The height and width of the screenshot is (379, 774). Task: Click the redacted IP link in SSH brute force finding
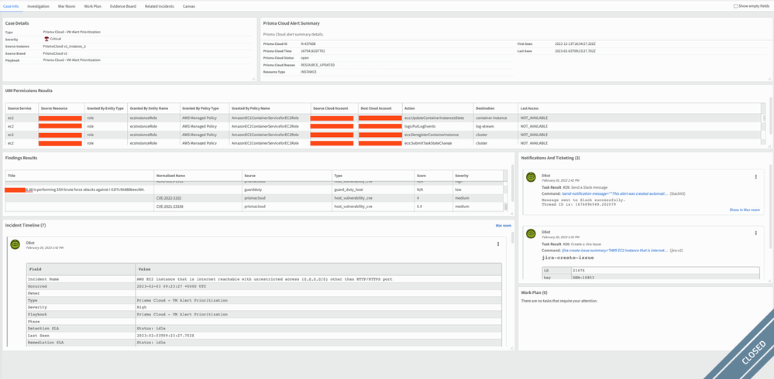click(x=19, y=189)
